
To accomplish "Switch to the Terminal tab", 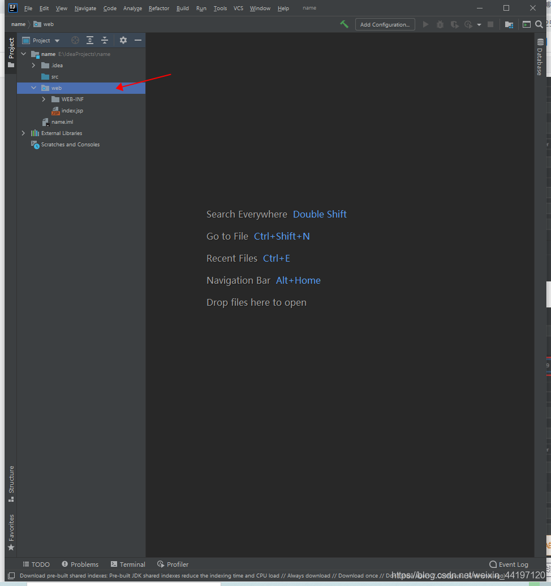I will (128, 565).
